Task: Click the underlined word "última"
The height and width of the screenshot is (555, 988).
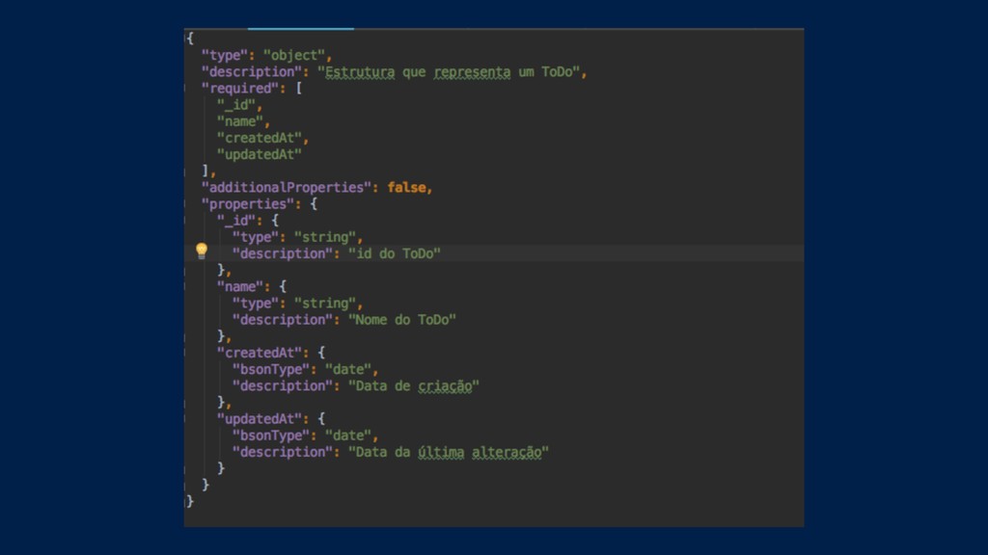Action: [x=441, y=453]
